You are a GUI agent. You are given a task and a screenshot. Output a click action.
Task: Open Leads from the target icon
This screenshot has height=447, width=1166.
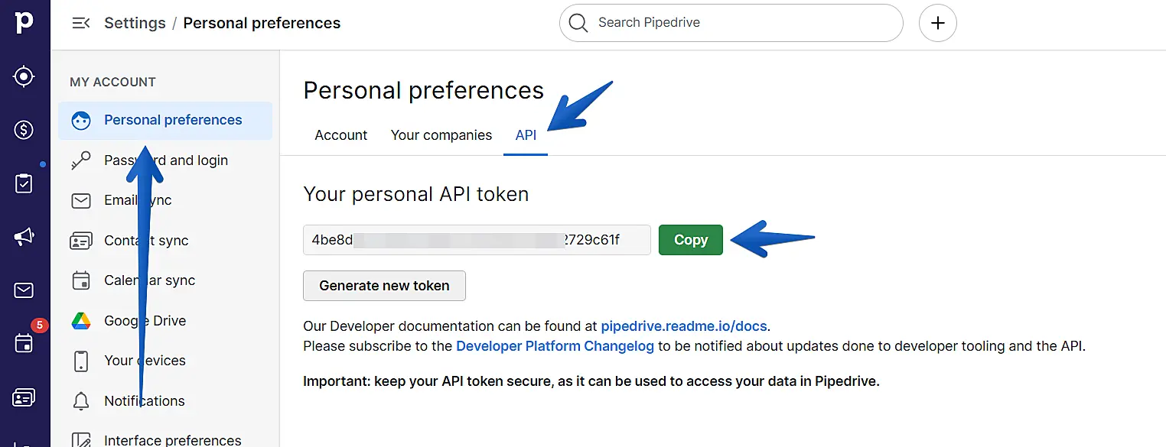coord(24,76)
